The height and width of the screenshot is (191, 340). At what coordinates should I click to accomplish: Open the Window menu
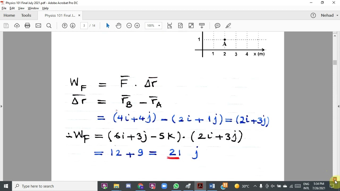point(33,8)
